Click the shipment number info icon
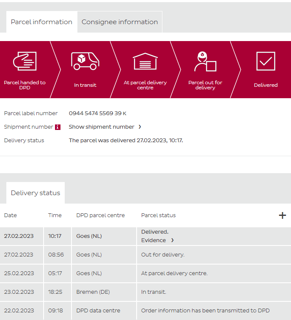Viewport: 291px width, 320px height. 58,127
